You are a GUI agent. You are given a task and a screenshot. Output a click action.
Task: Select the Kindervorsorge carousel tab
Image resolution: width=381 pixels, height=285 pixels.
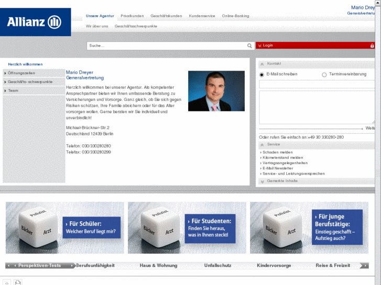(274, 266)
